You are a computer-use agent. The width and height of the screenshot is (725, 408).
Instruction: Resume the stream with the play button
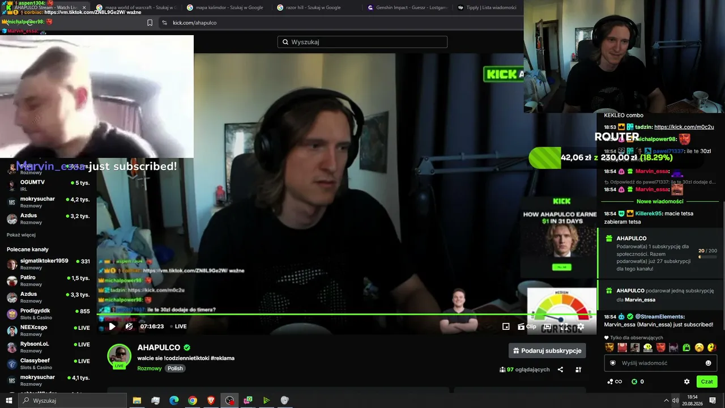tap(112, 326)
